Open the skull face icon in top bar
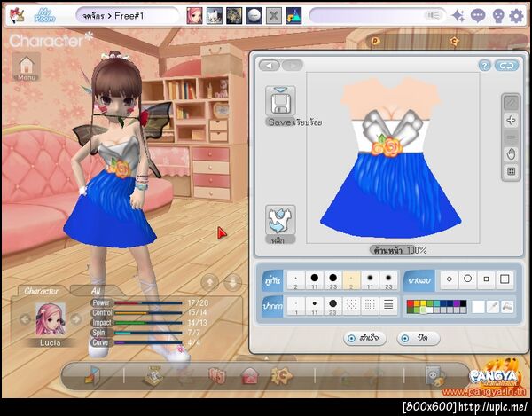The width and height of the screenshot is (532, 416). click(497, 16)
